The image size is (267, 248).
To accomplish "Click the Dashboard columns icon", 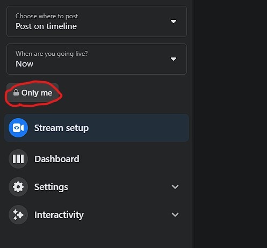I will click(x=18, y=159).
